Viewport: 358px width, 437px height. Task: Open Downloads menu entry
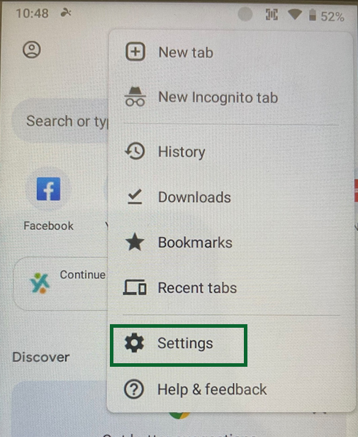coord(230,197)
